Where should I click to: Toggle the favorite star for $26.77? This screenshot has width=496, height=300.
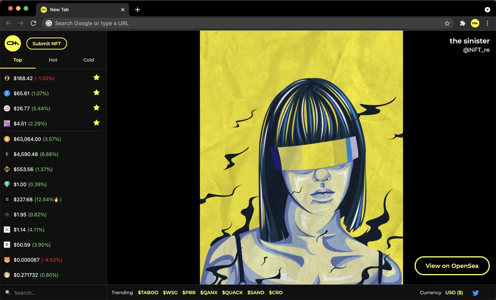96,108
